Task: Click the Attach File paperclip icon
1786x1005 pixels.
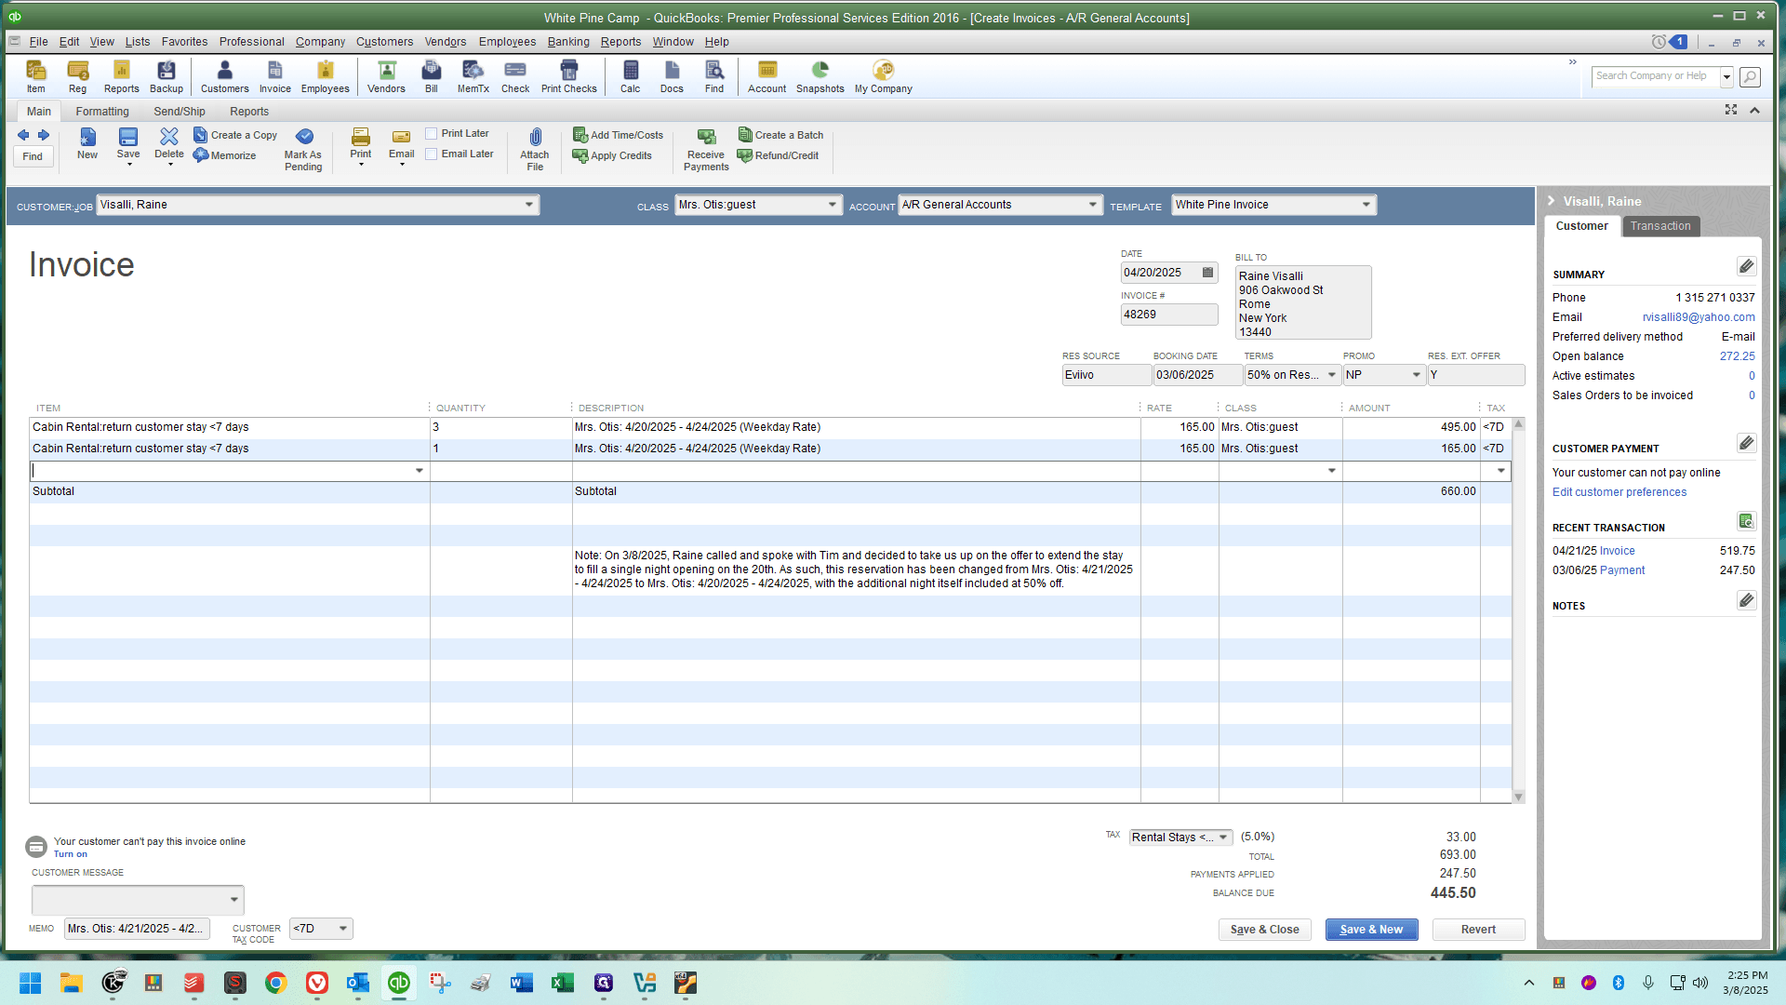Action: point(535,149)
